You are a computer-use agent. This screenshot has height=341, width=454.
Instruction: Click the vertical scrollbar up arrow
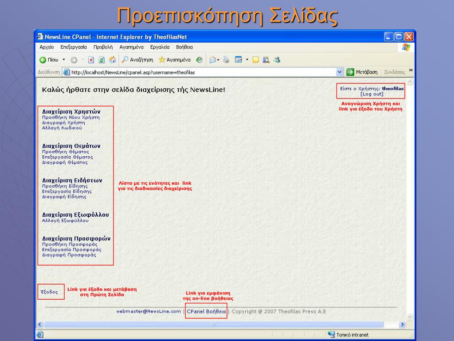(410, 82)
